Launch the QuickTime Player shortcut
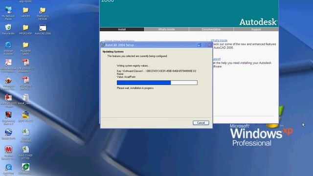This screenshot has height=176, width=313. [8, 169]
